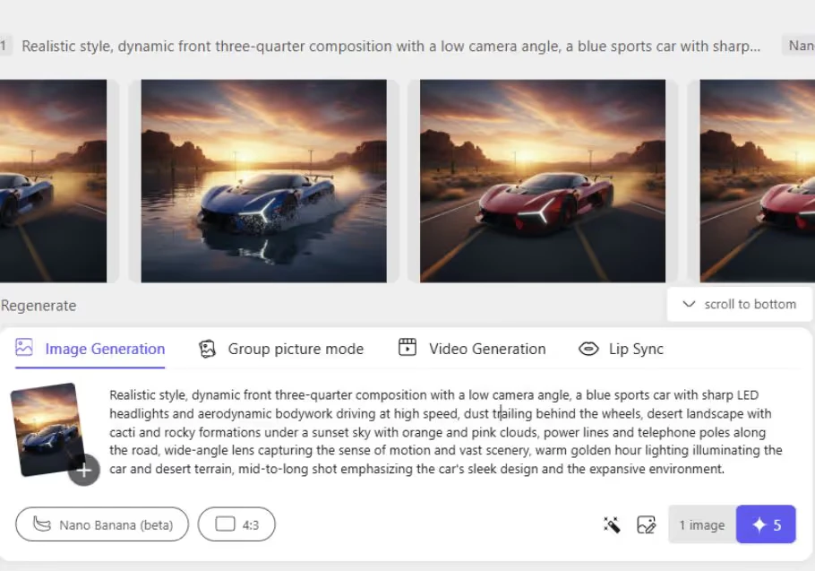Screen dimensions: 815x571
Task: Click the plus badge on the reference thumbnail
Action: (x=83, y=470)
